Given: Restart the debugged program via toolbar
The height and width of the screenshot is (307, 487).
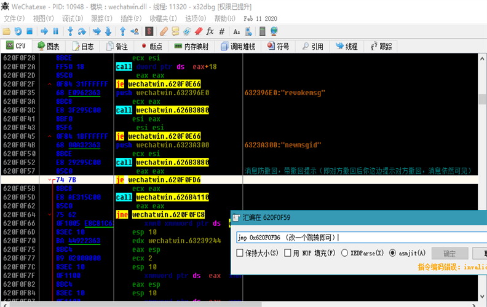Looking at the screenshot, I should 18,31.
